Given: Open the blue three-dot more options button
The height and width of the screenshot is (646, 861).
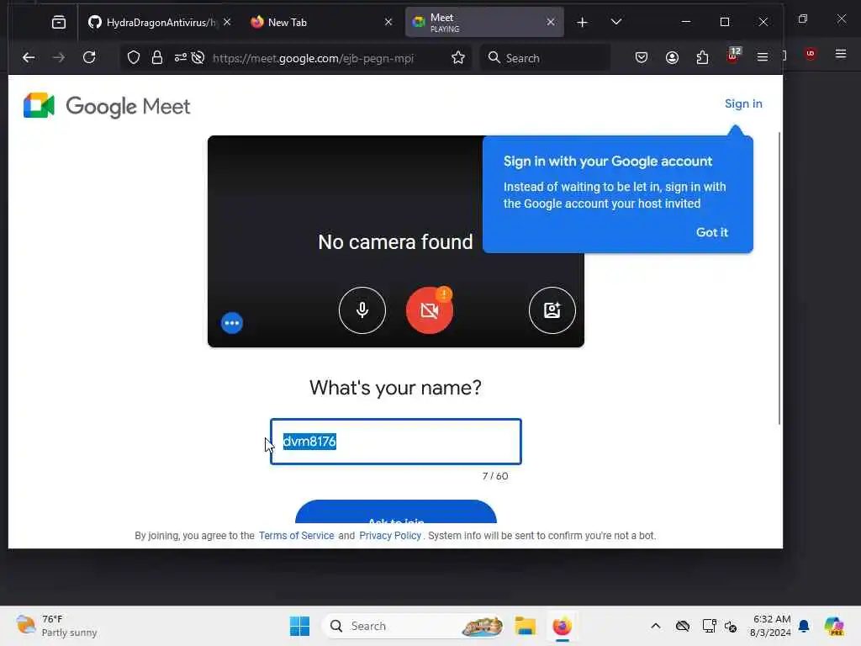Looking at the screenshot, I should (232, 323).
